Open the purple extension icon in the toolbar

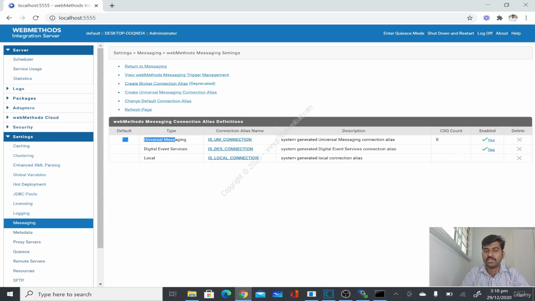[x=487, y=18]
